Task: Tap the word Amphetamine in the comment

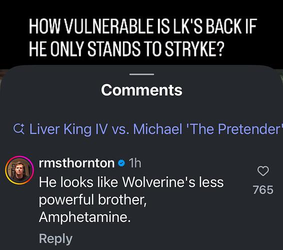Action: click(x=84, y=217)
